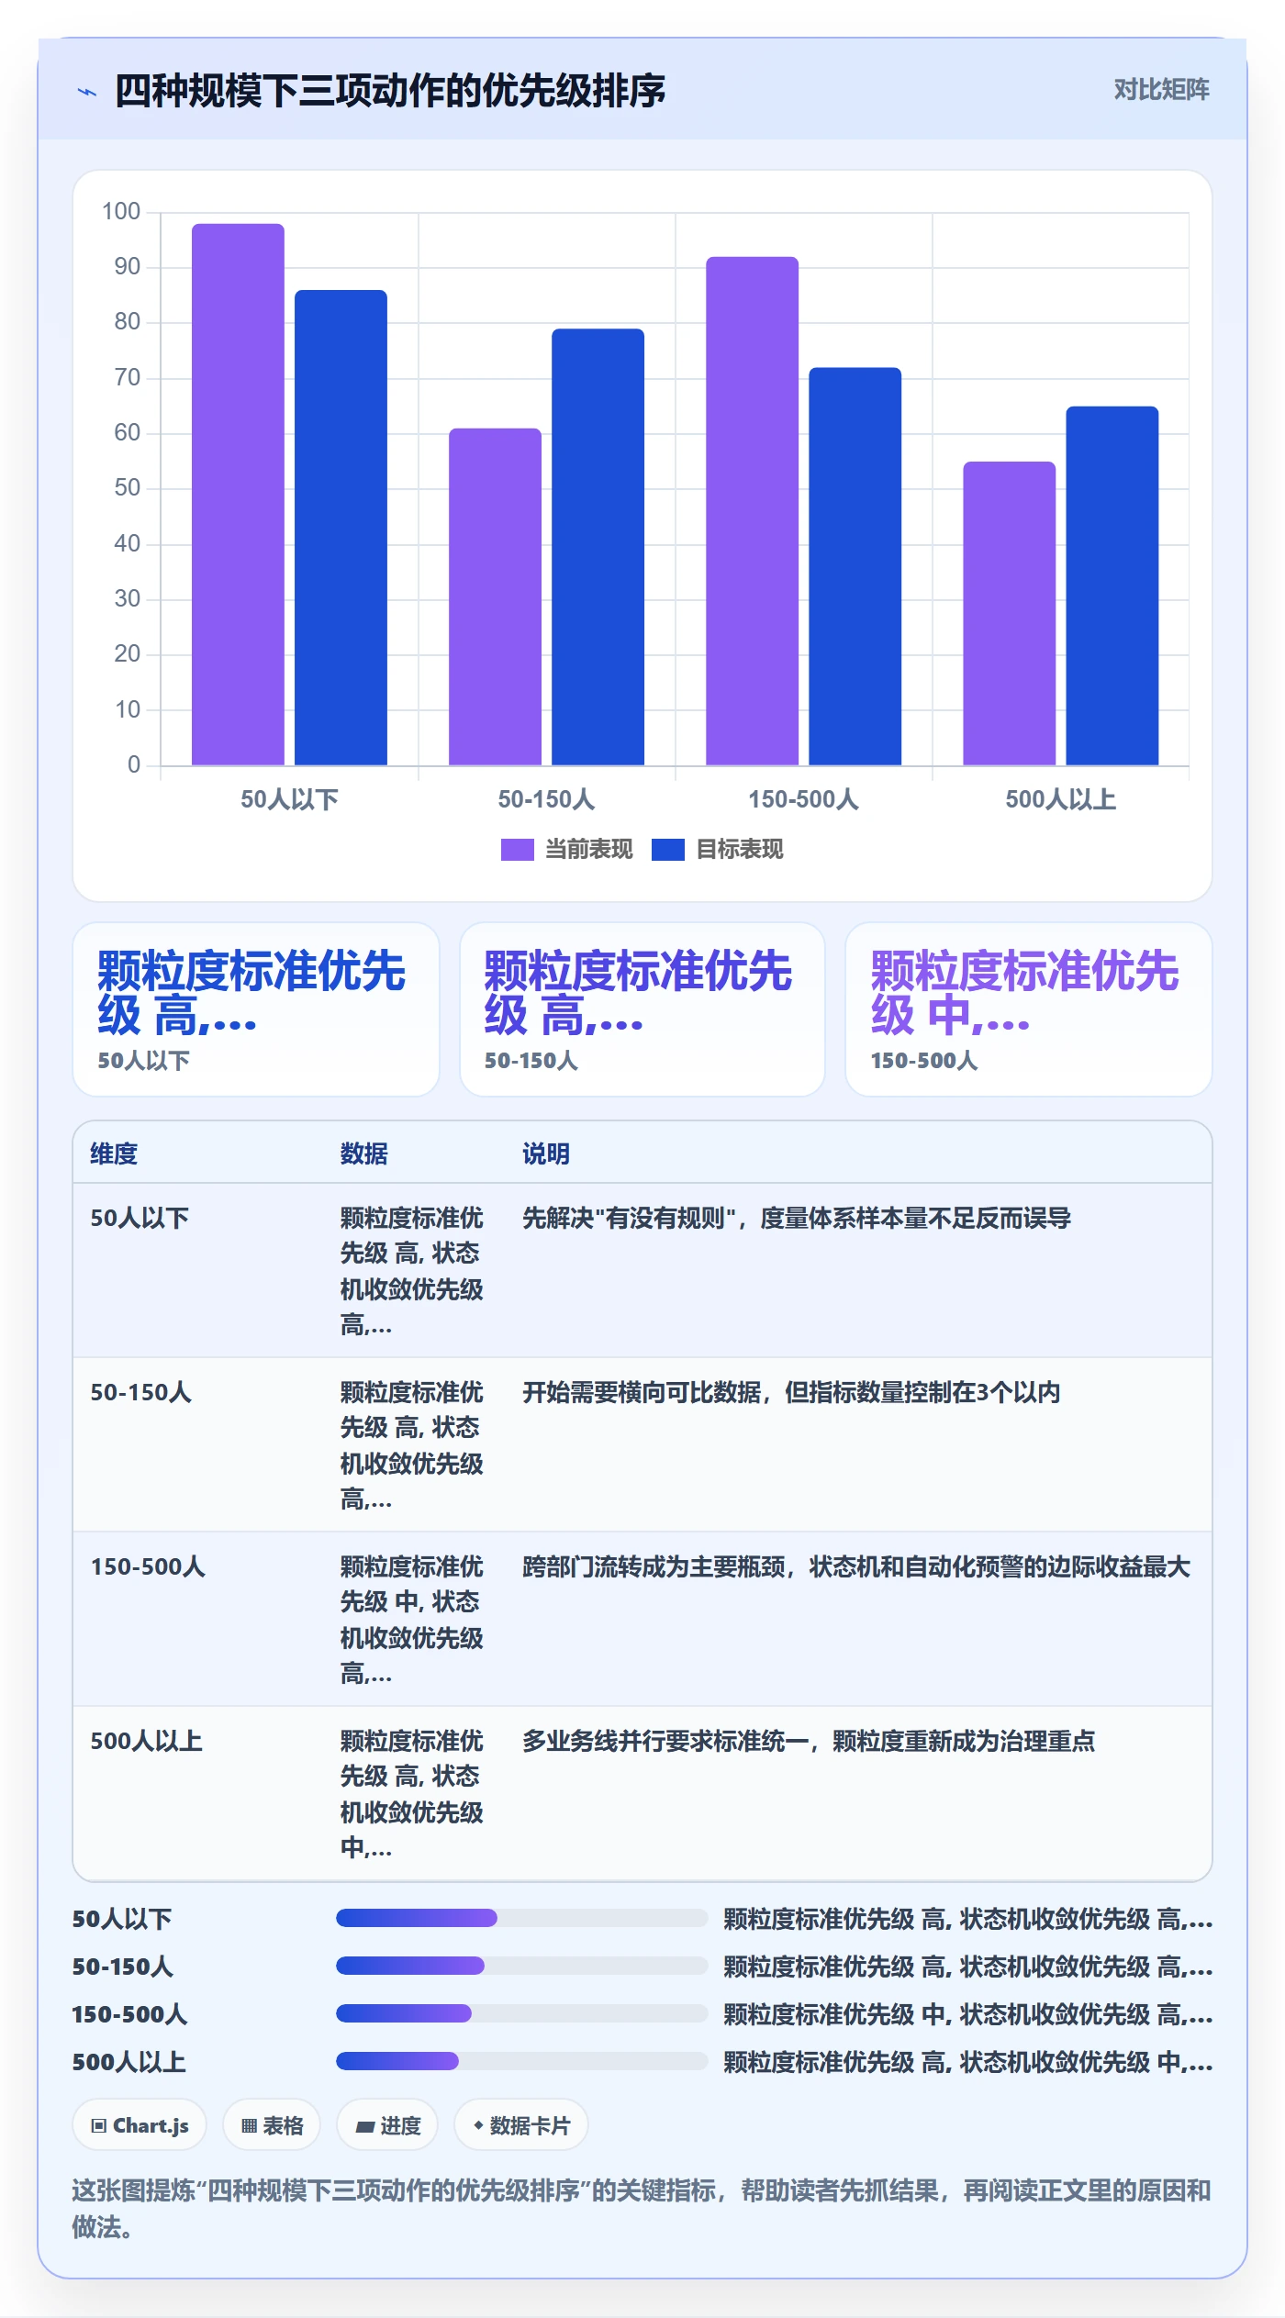Select the 进度 tag
This screenshot has height=2318, width=1285.
(387, 2125)
